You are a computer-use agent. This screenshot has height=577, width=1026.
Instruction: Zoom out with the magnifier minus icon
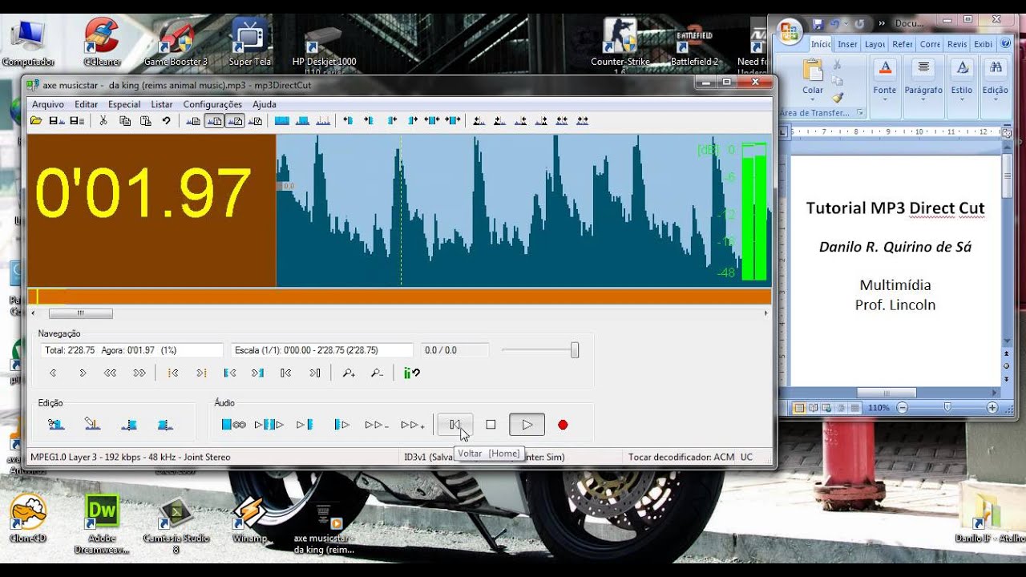click(377, 373)
